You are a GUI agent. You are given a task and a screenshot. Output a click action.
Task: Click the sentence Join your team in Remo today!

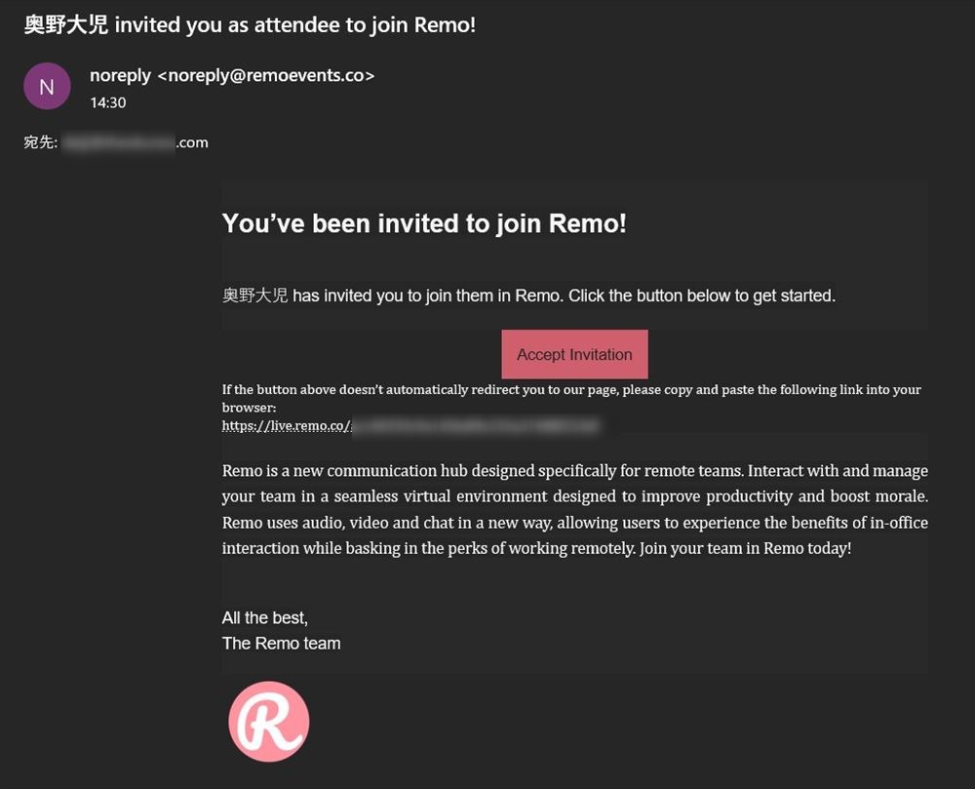745,548
